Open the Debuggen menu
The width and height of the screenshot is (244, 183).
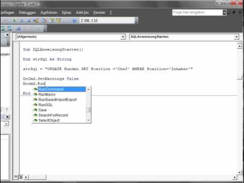tap(27, 13)
